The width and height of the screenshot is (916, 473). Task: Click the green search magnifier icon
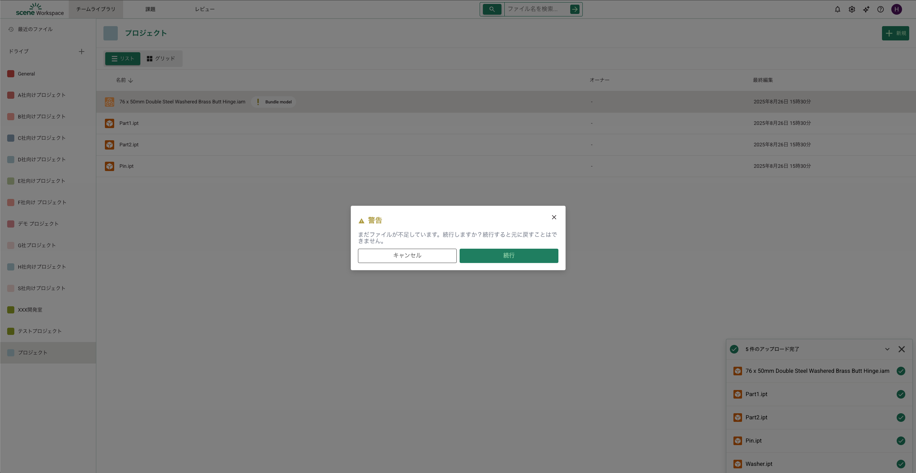(x=492, y=9)
